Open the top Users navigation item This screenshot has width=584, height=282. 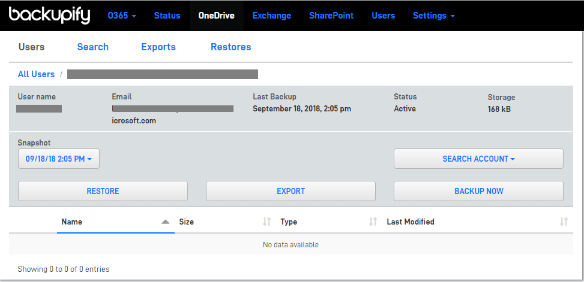(x=384, y=16)
